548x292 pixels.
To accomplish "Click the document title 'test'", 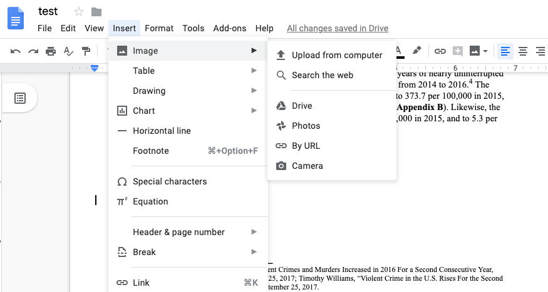I will pos(48,12).
